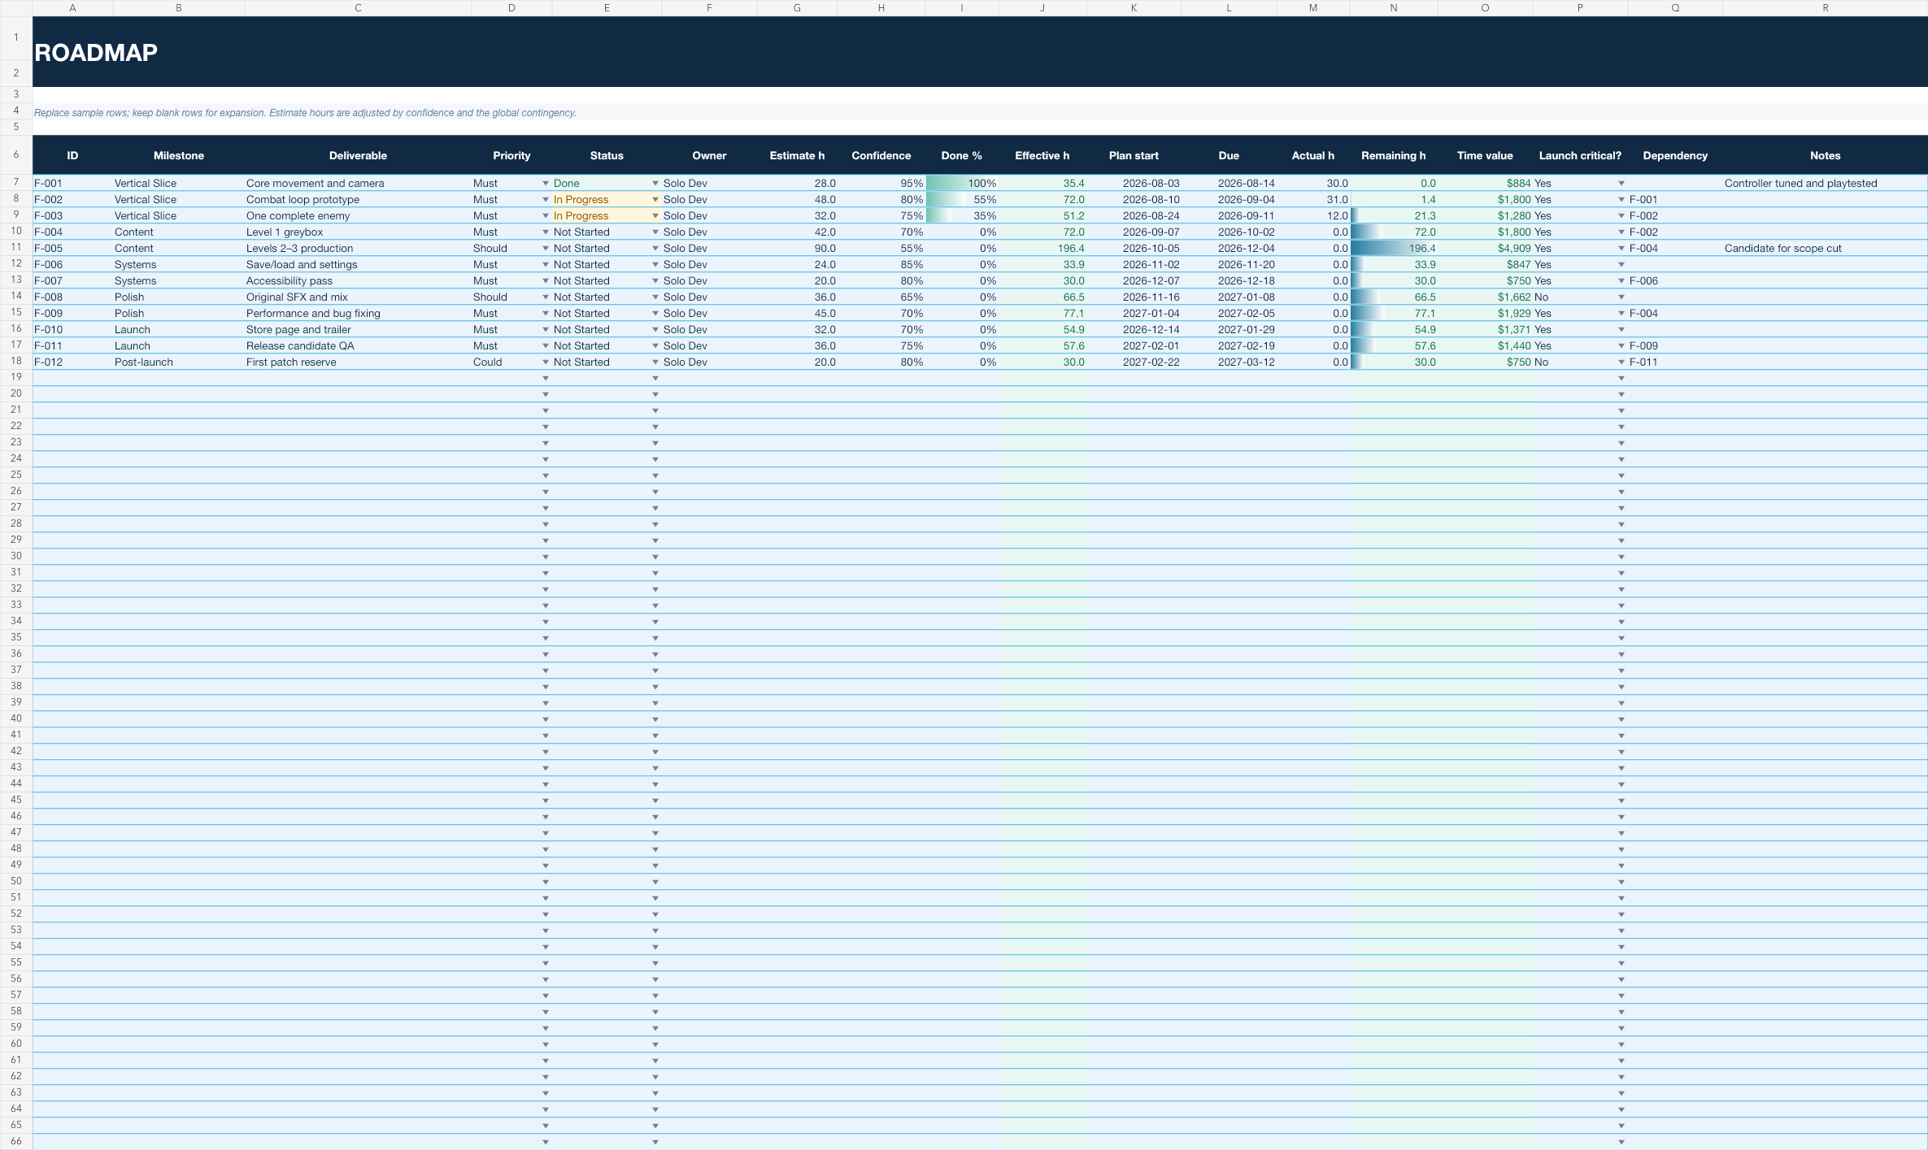1928x1150 pixels.
Task: Select Dependency cell F-011
Action: [x=1675, y=362]
